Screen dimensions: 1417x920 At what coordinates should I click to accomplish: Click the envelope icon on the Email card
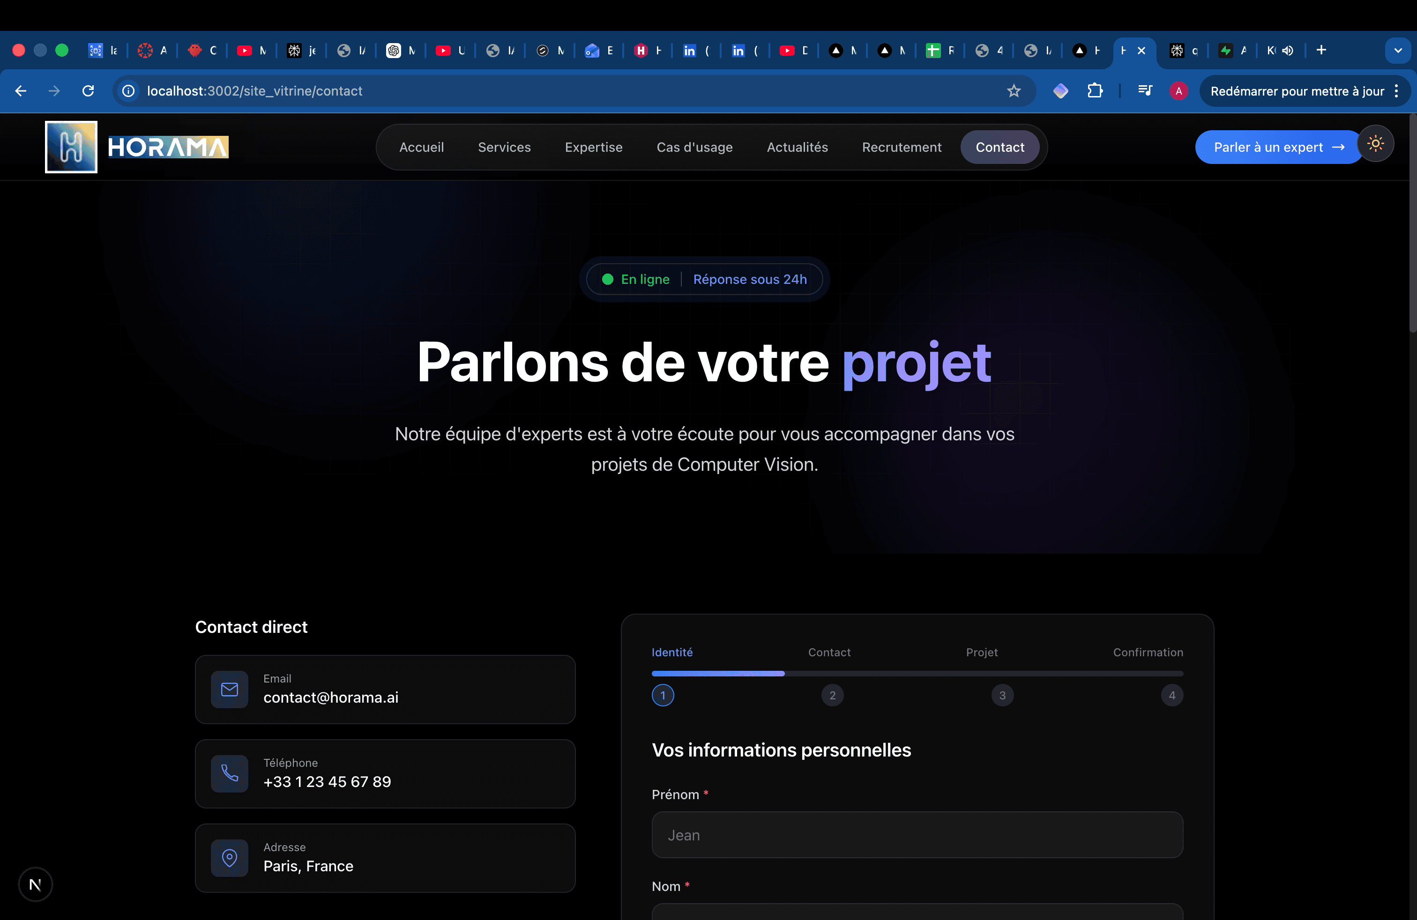[x=229, y=689]
